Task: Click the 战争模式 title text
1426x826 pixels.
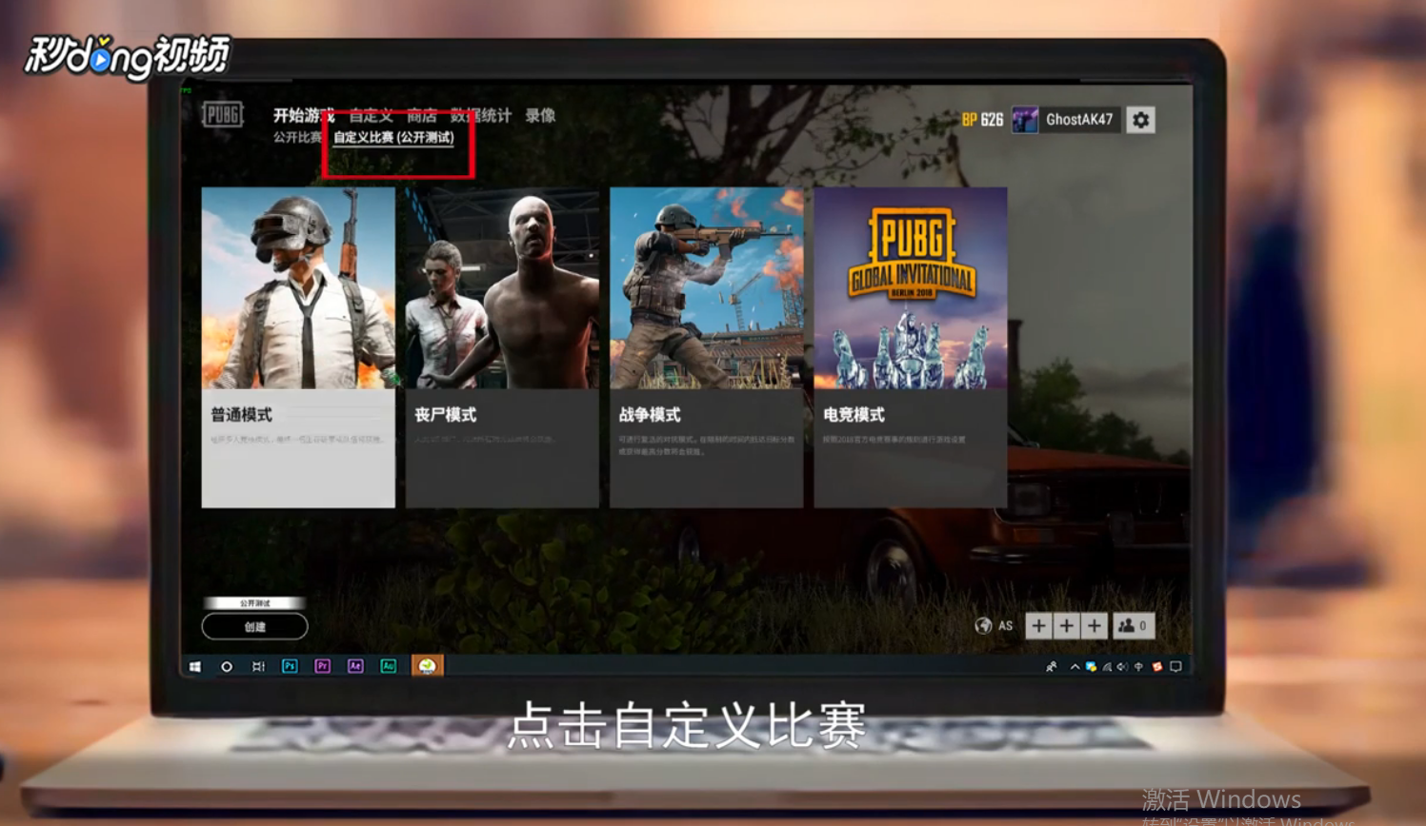Action: tap(650, 415)
